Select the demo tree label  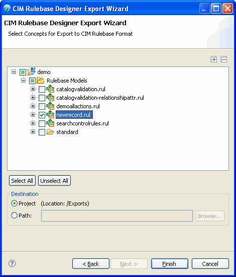coord(44,72)
